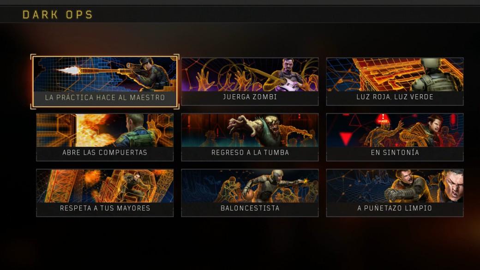Select the BALONCESTISTA label
Image resolution: width=480 pixels, height=270 pixels.
(x=250, y=209)
